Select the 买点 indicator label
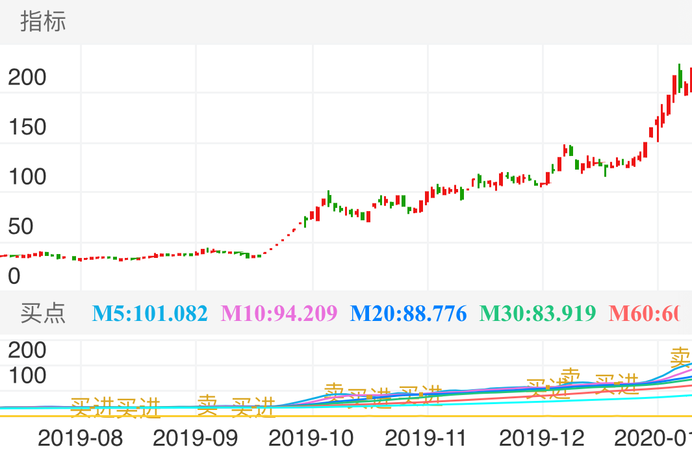The height and width of the screenshot is (460, 692). tap(43, 314)
